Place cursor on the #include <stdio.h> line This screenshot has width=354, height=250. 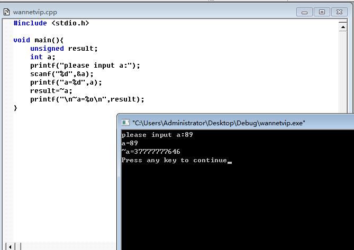pos(51,23)
